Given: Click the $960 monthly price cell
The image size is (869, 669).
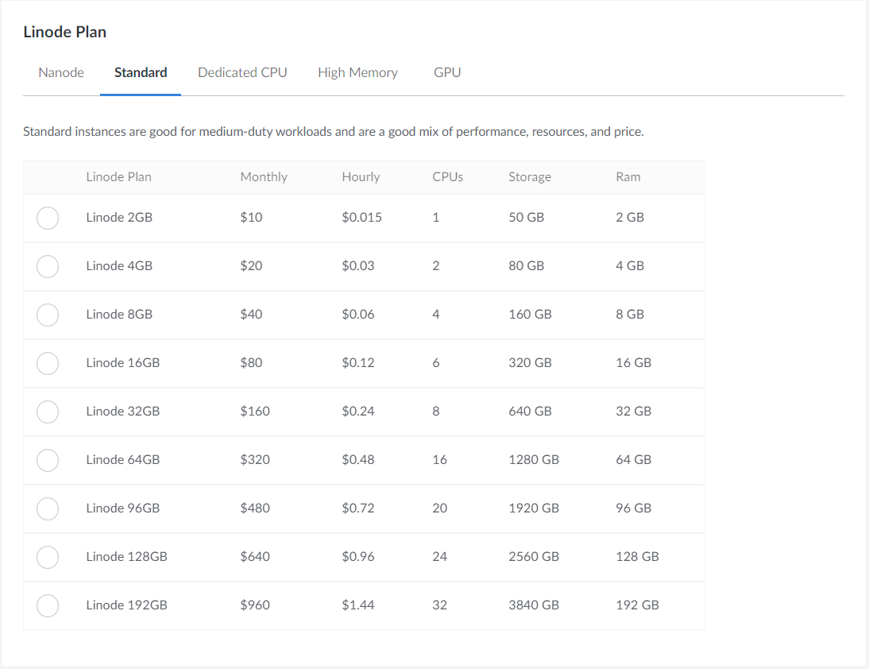Looking at the screenshot, I should pyautogui.click(x=255, y=605).
